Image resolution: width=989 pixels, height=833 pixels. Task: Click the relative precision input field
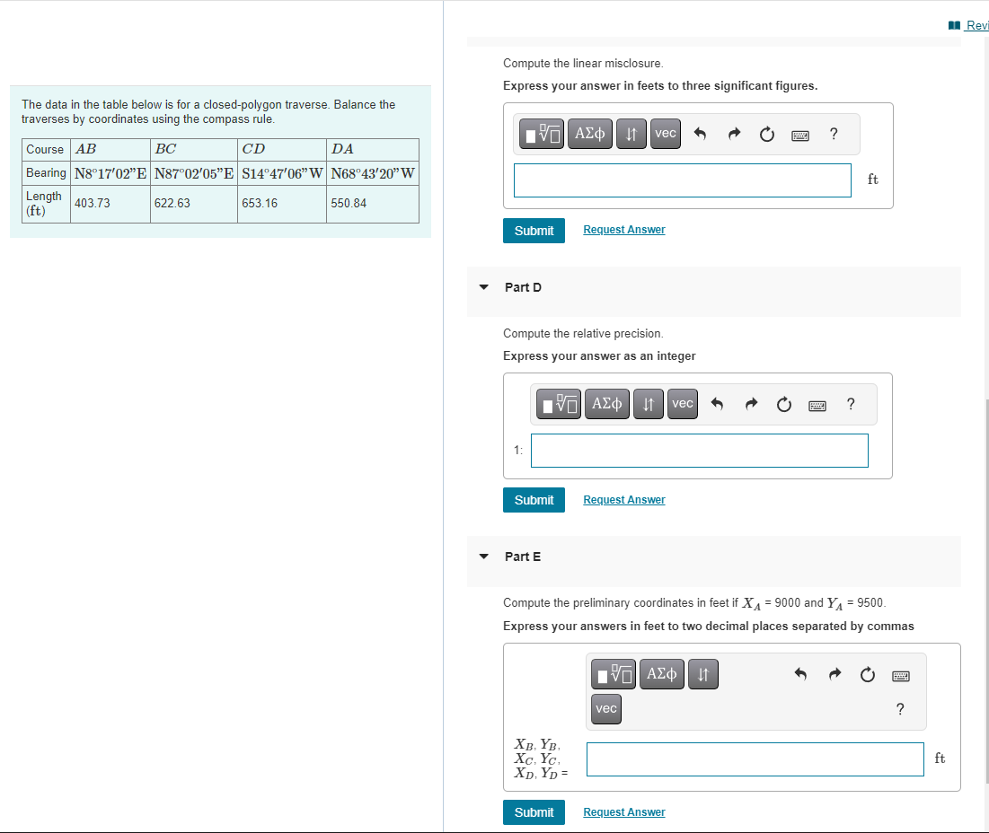(699, 450)
